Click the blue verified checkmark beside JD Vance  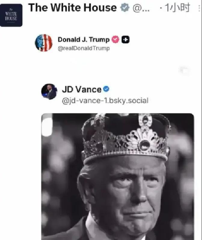tap(106, 89)
